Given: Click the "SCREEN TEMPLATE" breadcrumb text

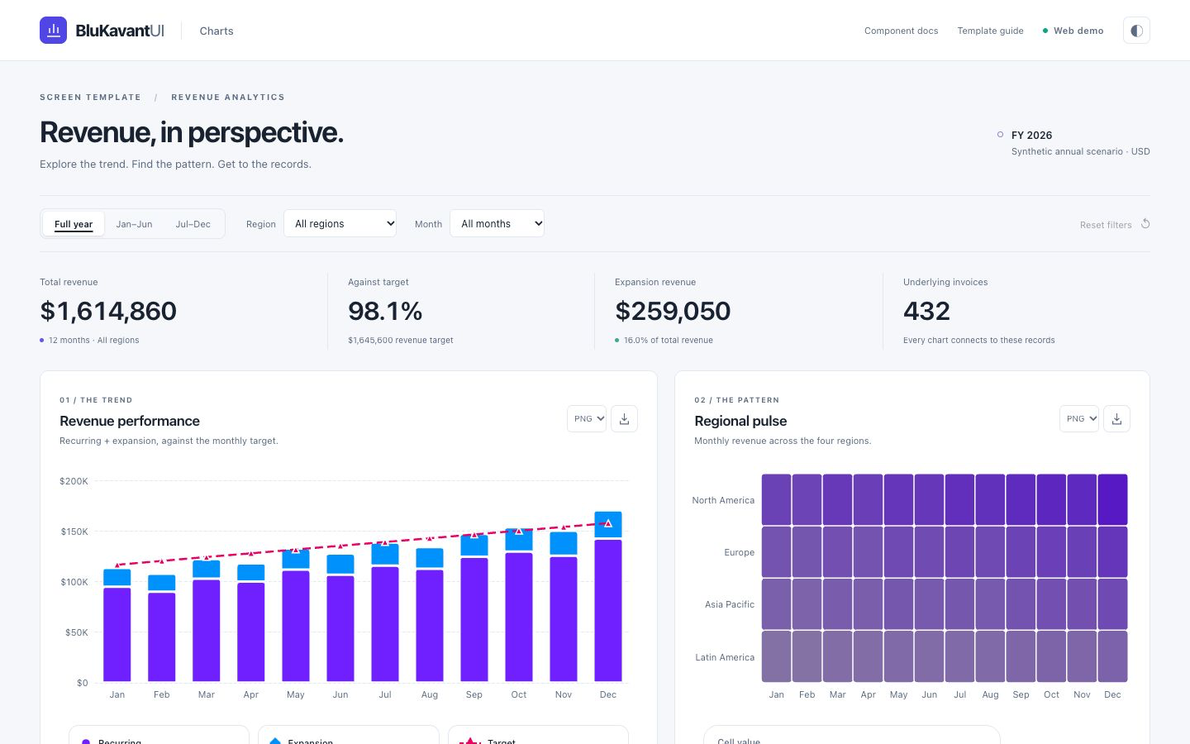Looking at the screenshot, I should click(90, 98).
